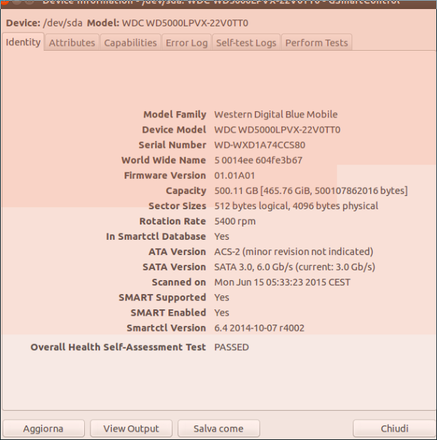Click World Wide Name value 5 0014ee 604fe3b67
Screen dimensions: 437x440
[x=258, y=161]
